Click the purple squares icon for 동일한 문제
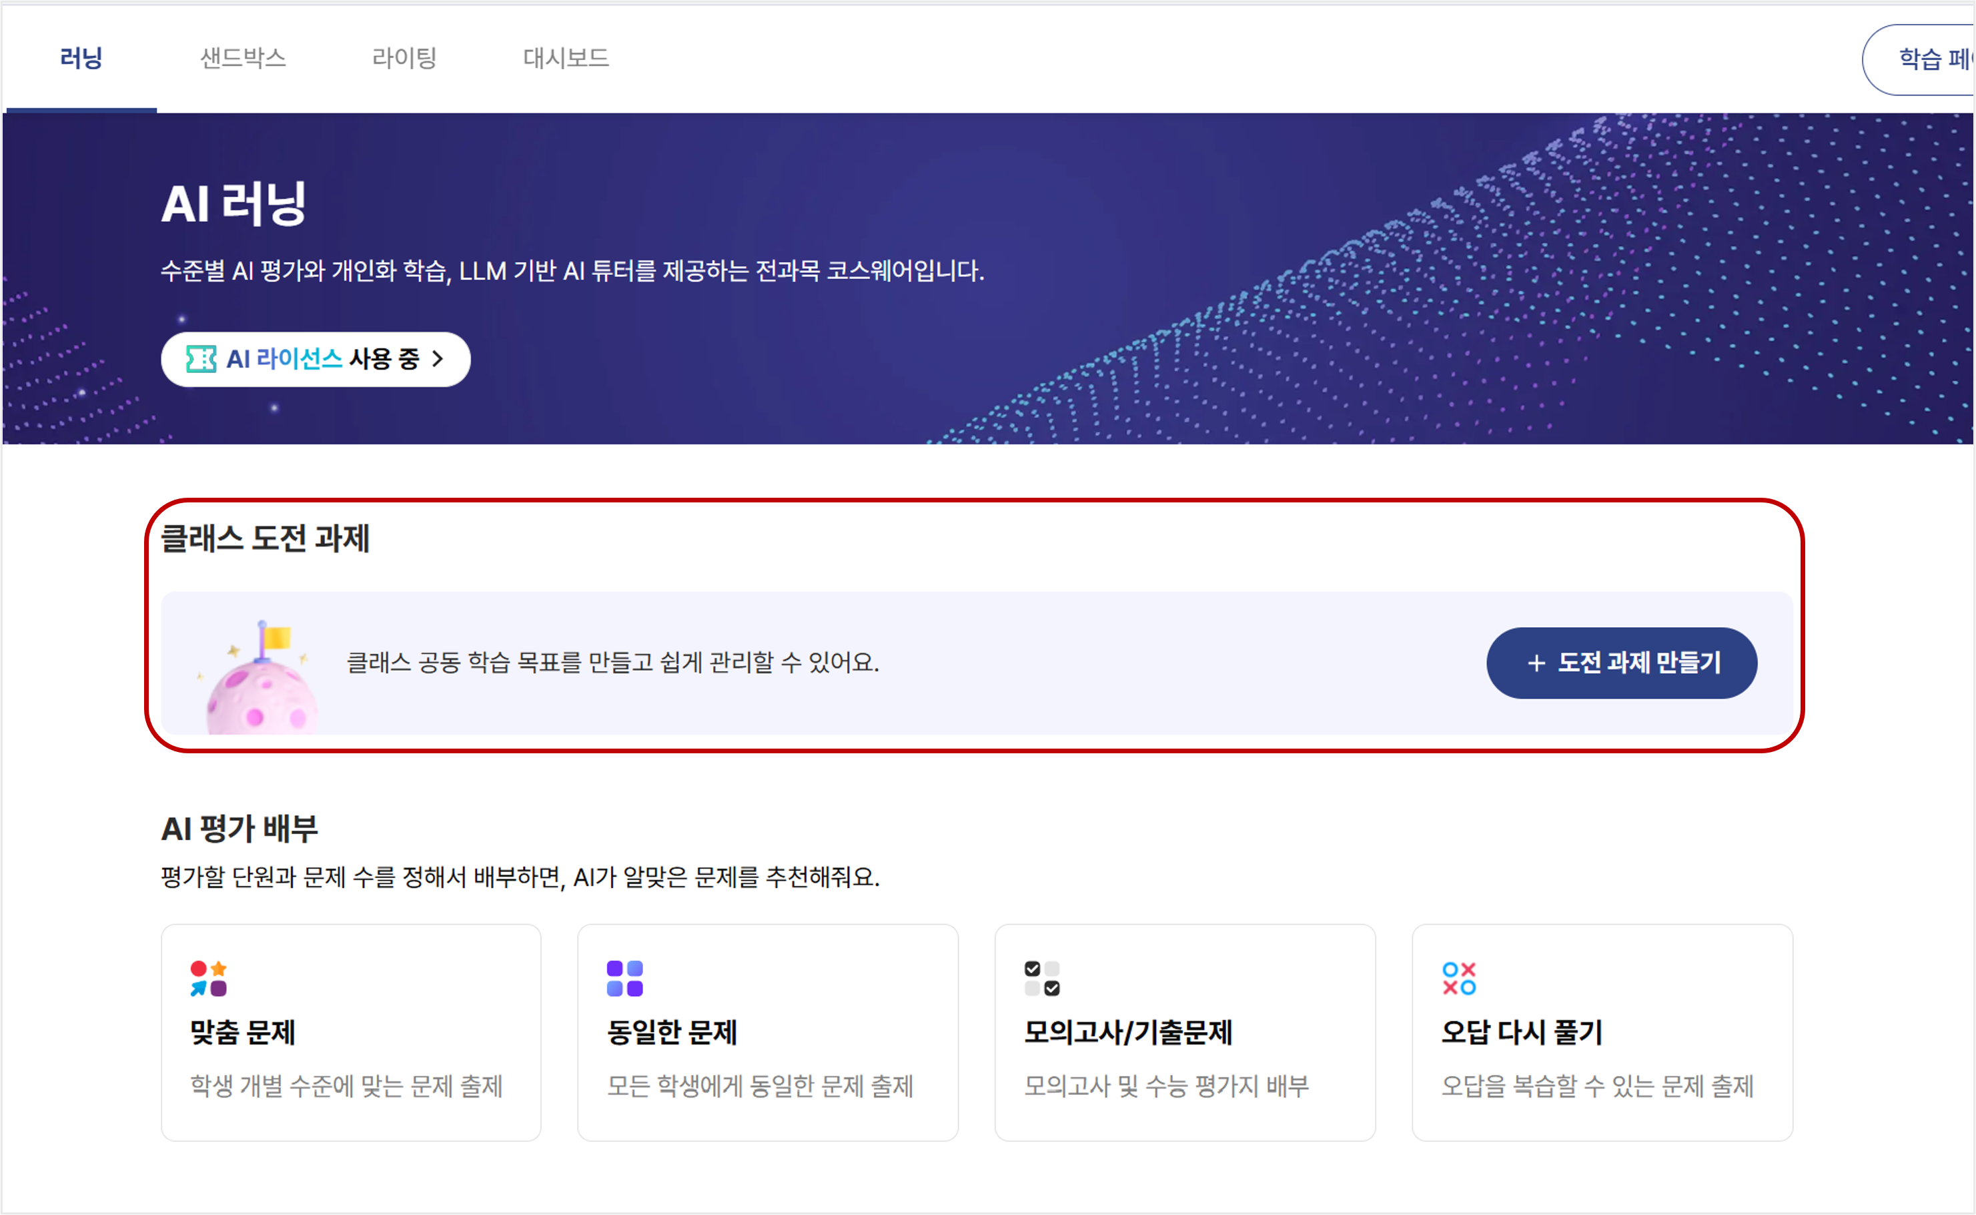 click(625, 979)
